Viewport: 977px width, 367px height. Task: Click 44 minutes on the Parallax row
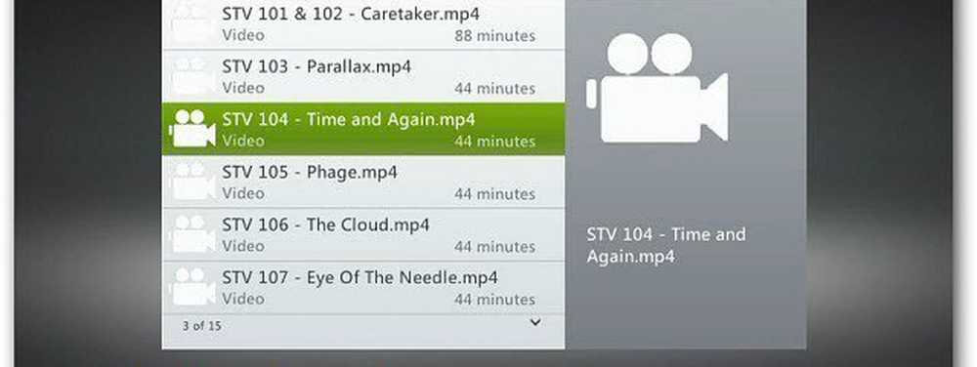(x=494, y=89)
